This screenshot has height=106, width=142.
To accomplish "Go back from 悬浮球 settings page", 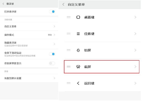I will click(3, 4).
